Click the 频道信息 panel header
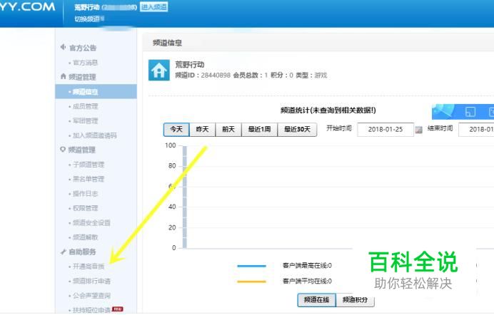The height and width of the screenshot is (315, 494). coord(318,43)
